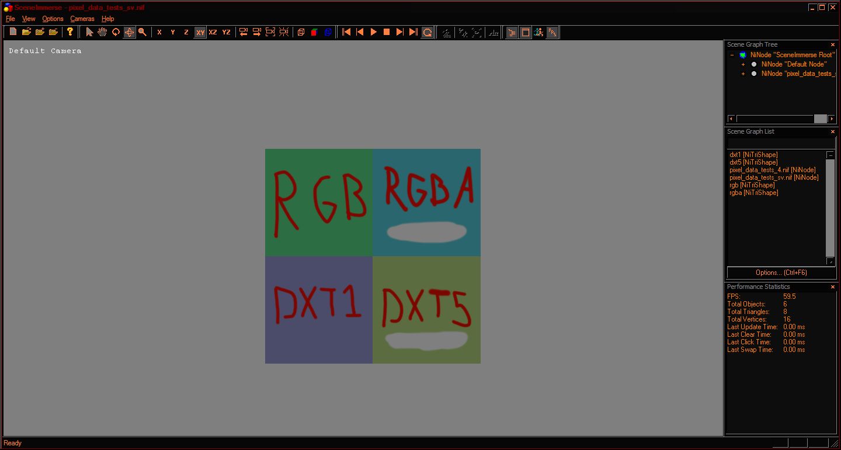841x450 pixels.
Task: Click tree scrollbar right arrow
Action: coord(832,119)
